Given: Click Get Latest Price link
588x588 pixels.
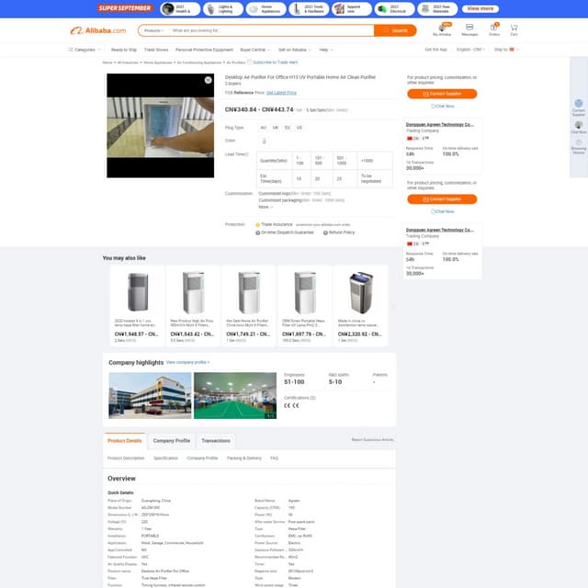Looking at the screenshot, I should pos(281,93).
